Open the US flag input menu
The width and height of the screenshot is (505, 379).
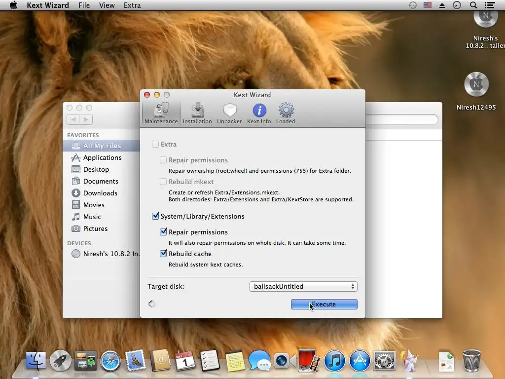click(x=428, y=5)
